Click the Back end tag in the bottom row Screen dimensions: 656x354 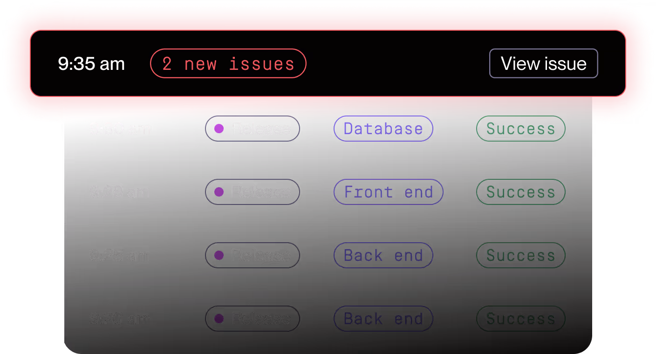click(x=383, y=319)
